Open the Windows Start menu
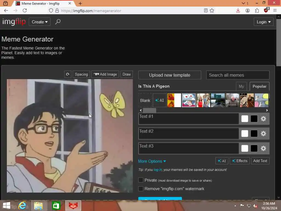This screenshot has width=281, height=211. [7, 206]
